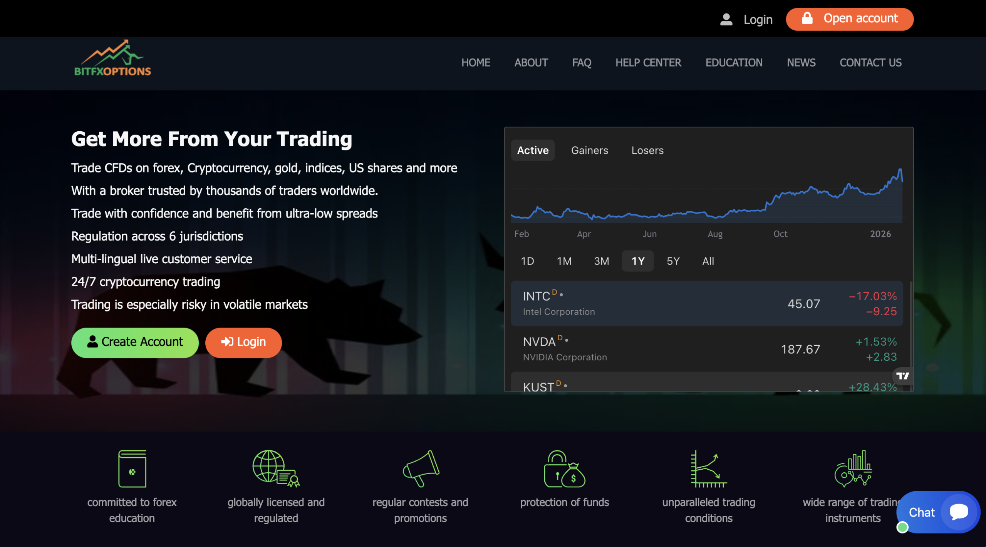This screenshot has width=986, height=547.
Task: Select the 1D chart timeframe
Action: [528, 261]
